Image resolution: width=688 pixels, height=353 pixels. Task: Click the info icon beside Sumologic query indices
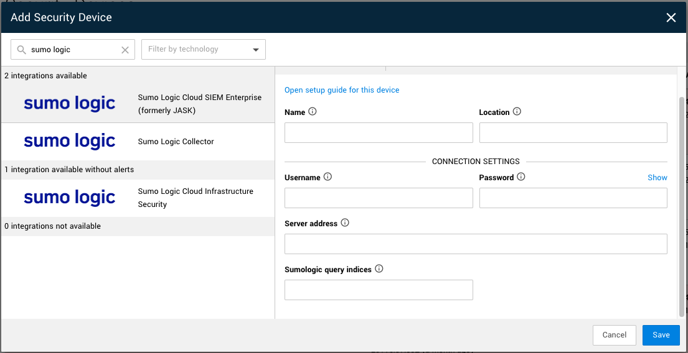click(x=379, y=269)
